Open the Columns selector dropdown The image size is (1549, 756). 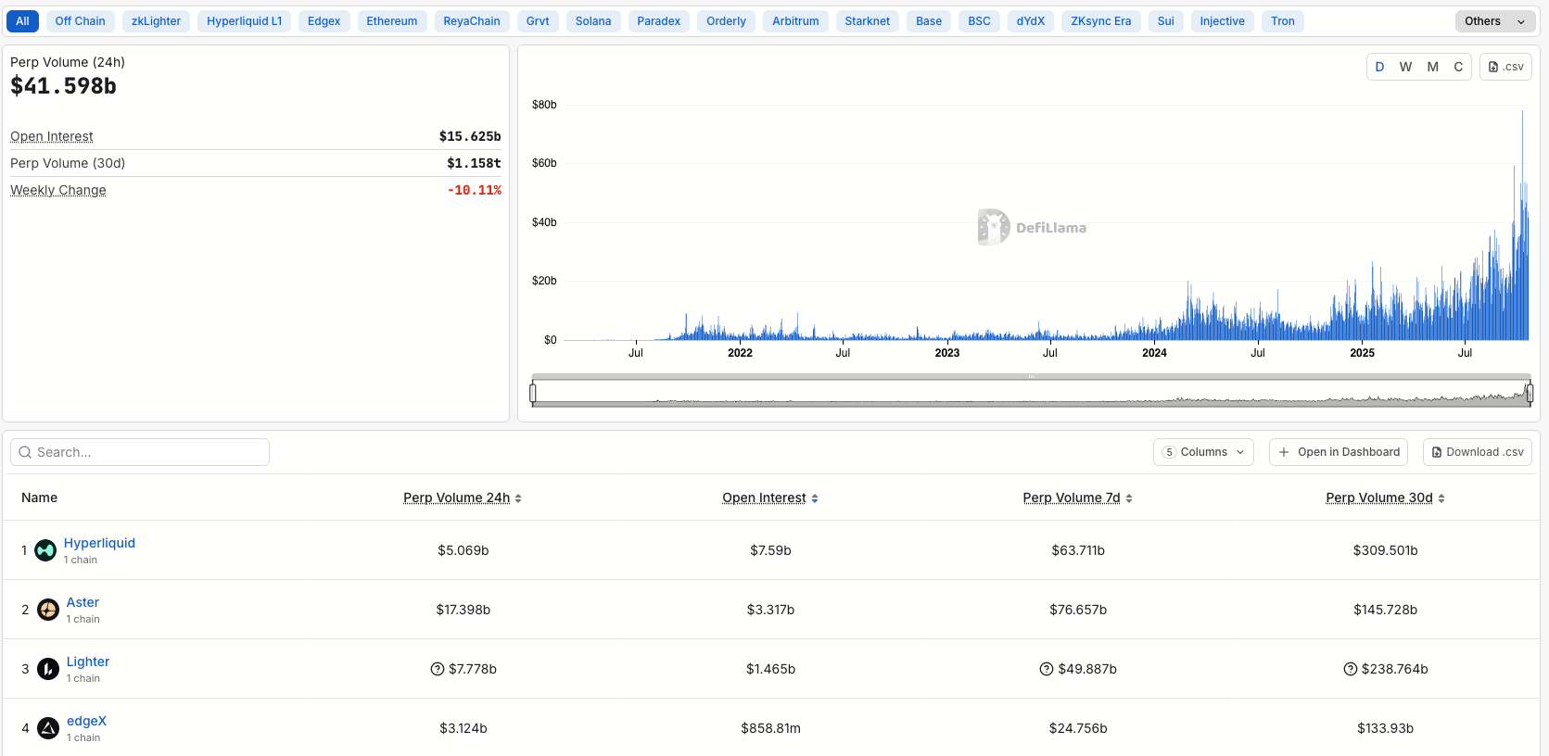[1203, 452]
